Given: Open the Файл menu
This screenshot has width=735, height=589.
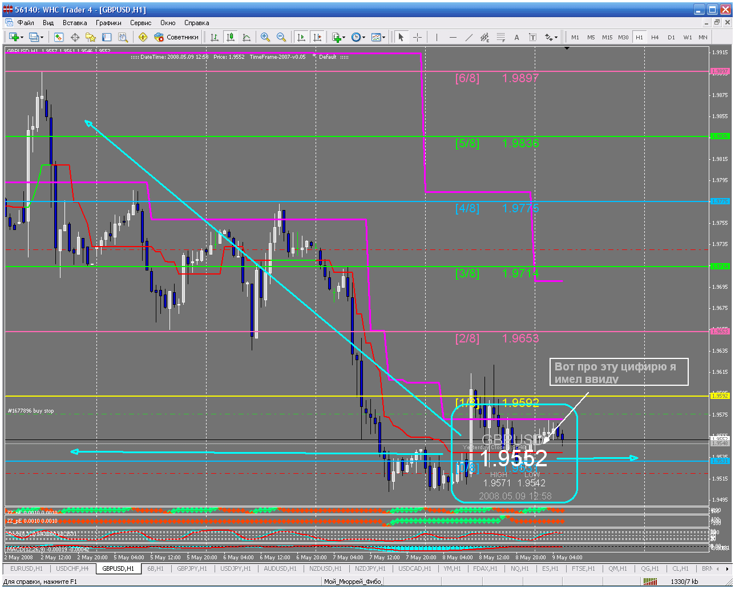Looking at the screenshot, I should [26, 23].
